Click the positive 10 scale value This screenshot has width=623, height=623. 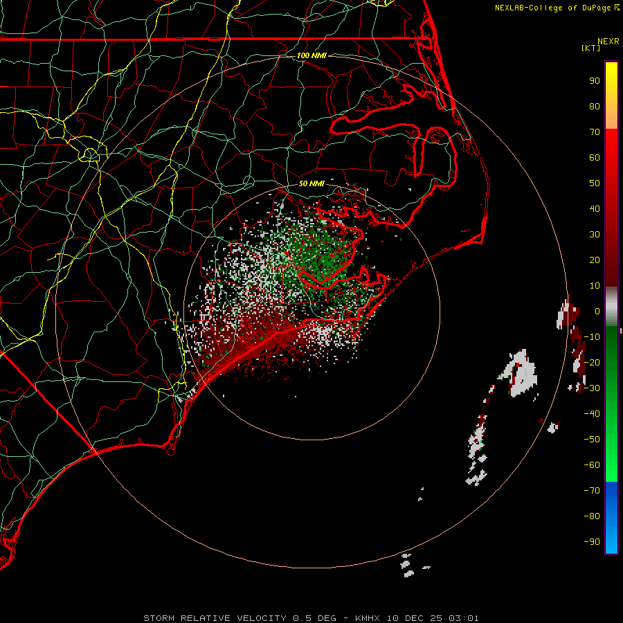point(595,286)
